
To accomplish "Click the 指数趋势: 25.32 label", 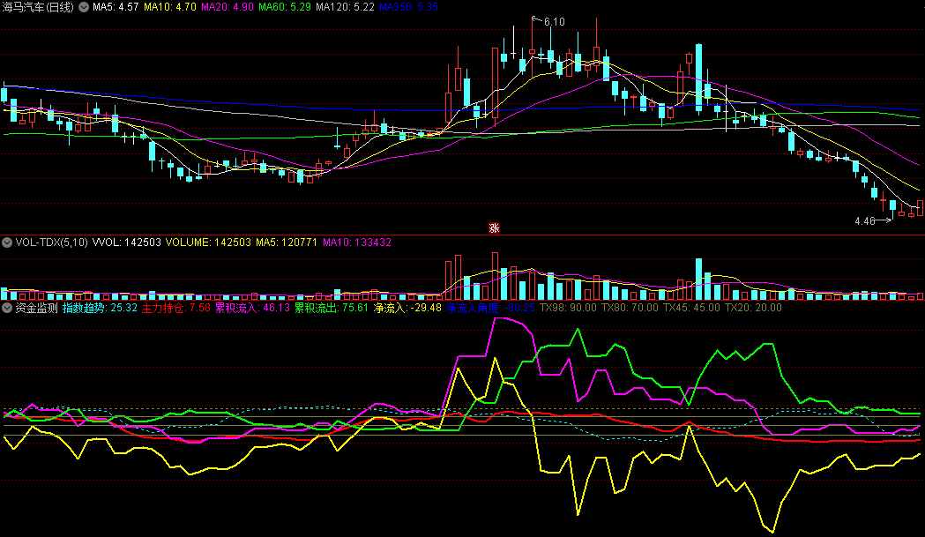I will (100, 308).
